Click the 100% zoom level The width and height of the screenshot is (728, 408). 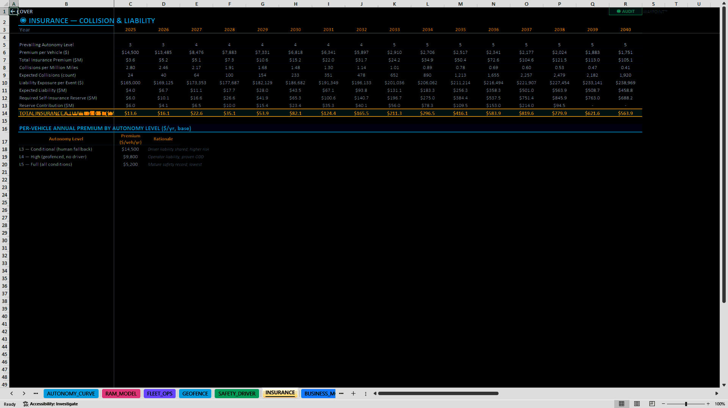pos(720,404)
